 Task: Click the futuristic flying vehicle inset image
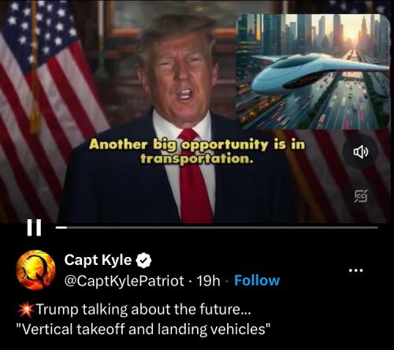(313, 72)
